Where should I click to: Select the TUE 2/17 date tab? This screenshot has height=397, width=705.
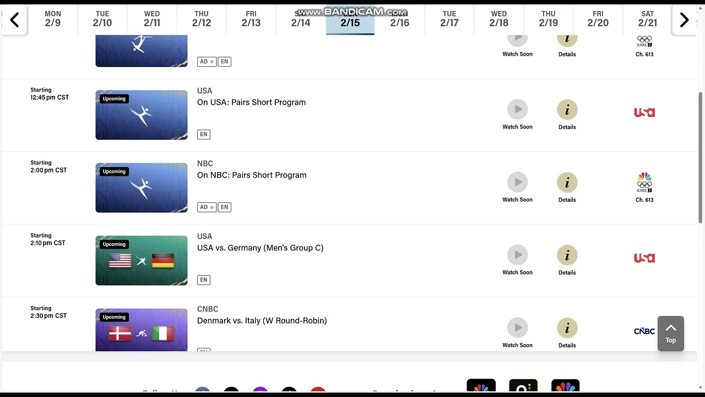click(x=449, y=19)
